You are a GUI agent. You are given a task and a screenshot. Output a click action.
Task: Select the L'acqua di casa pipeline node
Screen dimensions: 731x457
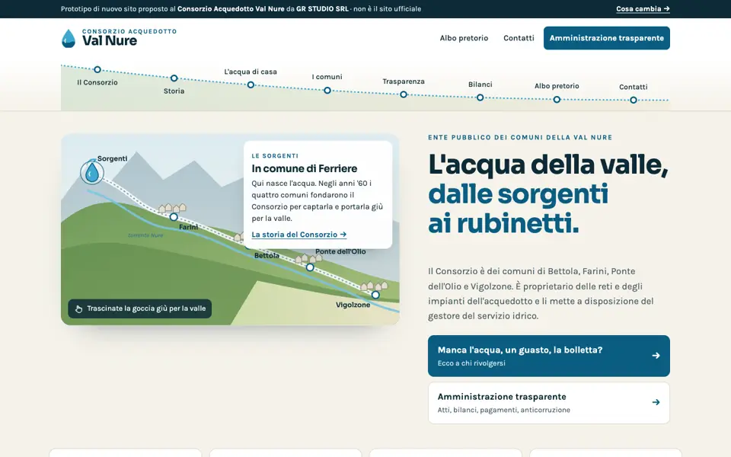coord(251,85)
